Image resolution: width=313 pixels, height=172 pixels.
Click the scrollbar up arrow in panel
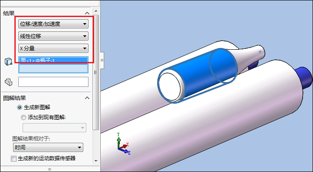(x=96, y=11)
